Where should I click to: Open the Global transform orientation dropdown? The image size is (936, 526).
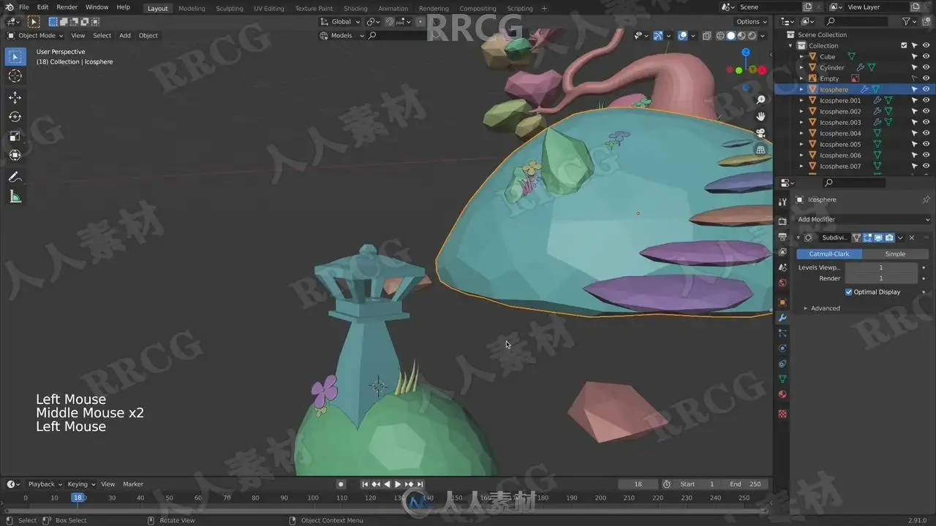pos(341,22)
